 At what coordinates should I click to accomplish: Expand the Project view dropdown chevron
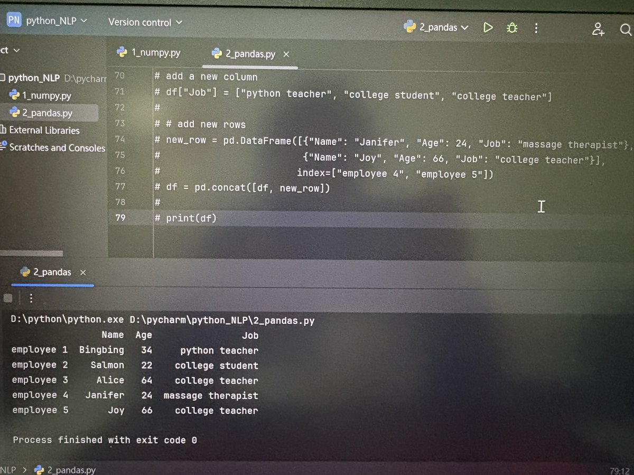(x=16, y=51)
